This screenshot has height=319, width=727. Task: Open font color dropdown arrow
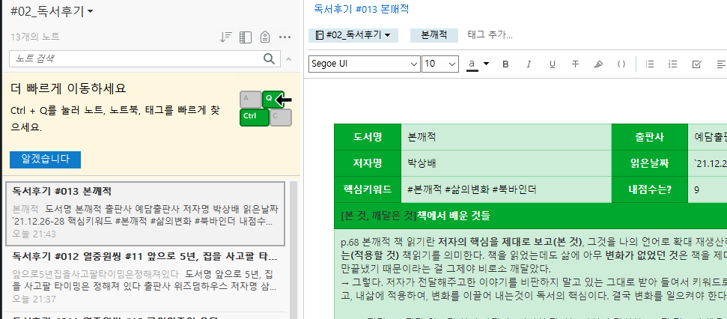click(x=486, y=64)
